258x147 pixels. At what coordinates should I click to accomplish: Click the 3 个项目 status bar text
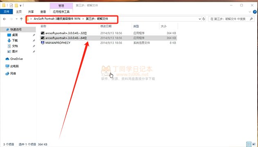9,145
